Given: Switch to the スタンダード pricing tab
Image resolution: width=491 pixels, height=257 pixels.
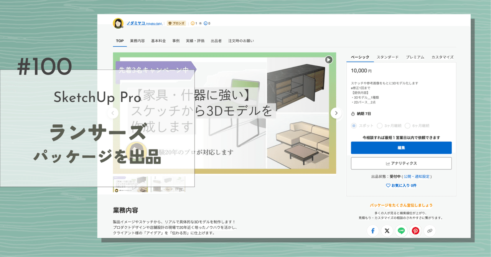Looking at the screenshot, I should (387, 57).
